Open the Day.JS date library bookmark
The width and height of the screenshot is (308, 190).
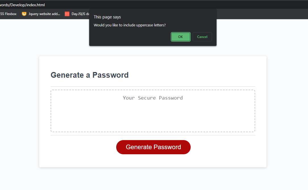(80, 14)
